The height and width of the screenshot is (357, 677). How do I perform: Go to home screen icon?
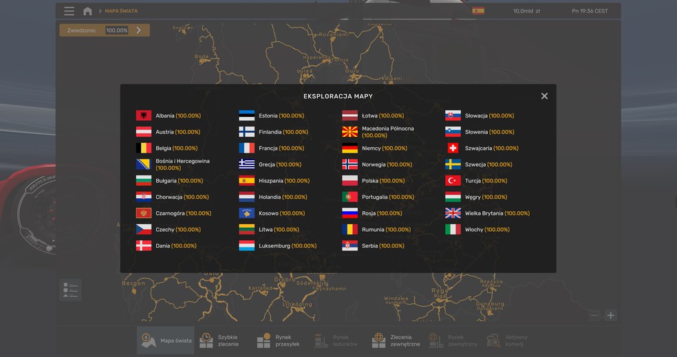[87, 11]
